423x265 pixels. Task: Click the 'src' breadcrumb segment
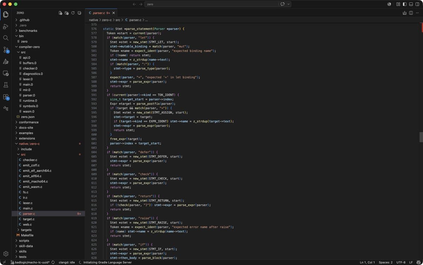[118, 20]
